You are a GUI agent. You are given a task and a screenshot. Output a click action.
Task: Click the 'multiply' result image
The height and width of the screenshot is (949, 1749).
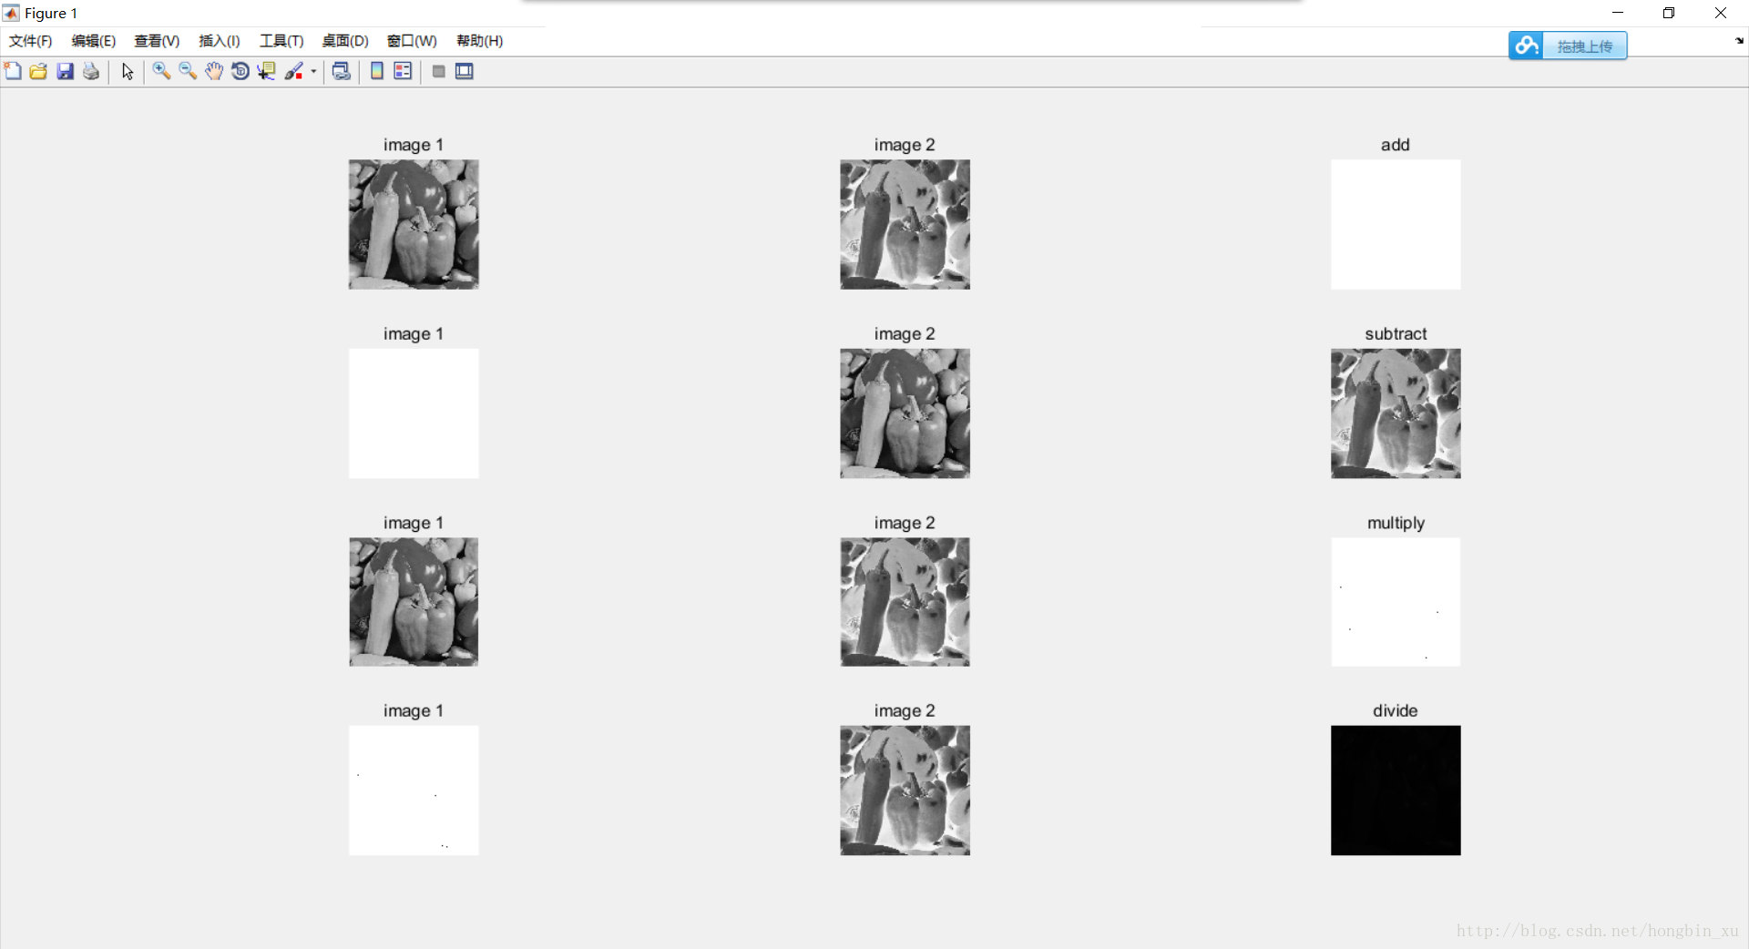pyautogui.click(x=1396, y=602)
